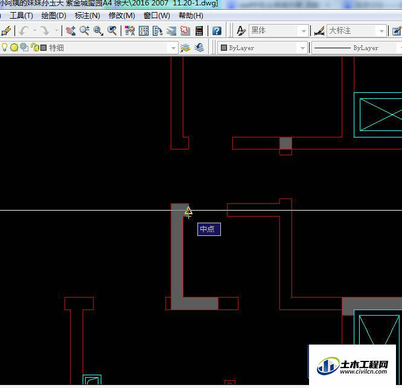The height and width of the screenshot is (388, 402).
Task: Toggle layer lock padlock icon
Action: tap(34, 48)
